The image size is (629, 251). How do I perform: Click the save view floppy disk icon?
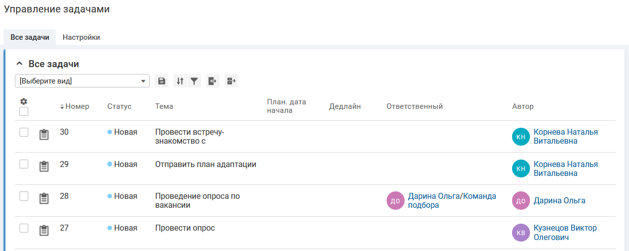[161, 81]
